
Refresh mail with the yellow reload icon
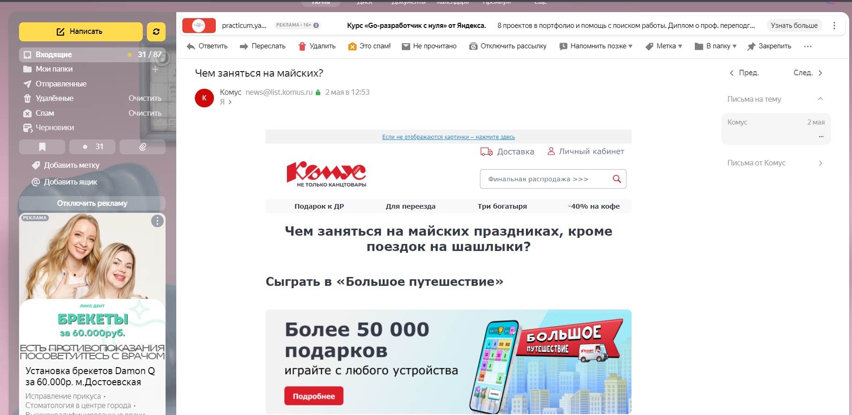pyautogui.click(x=156, y=32)
